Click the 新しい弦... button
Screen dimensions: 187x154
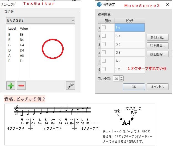pyautogui.click(x=158, y=37)
